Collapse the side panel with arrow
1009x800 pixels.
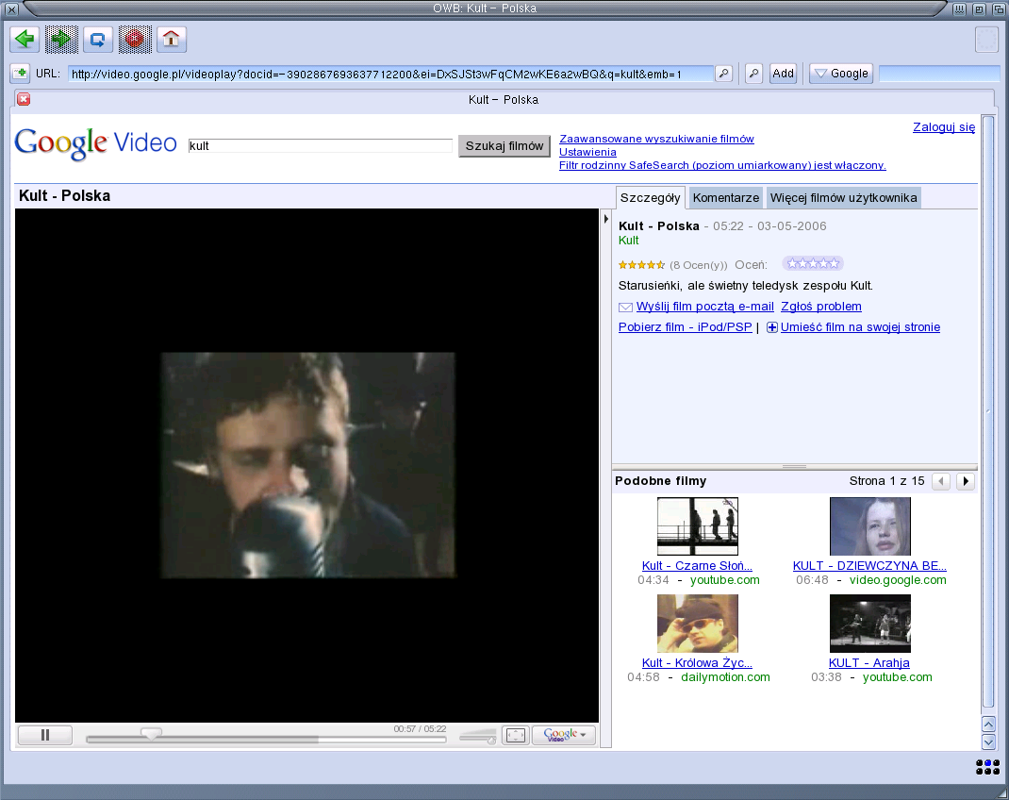(x=605, y=219)
